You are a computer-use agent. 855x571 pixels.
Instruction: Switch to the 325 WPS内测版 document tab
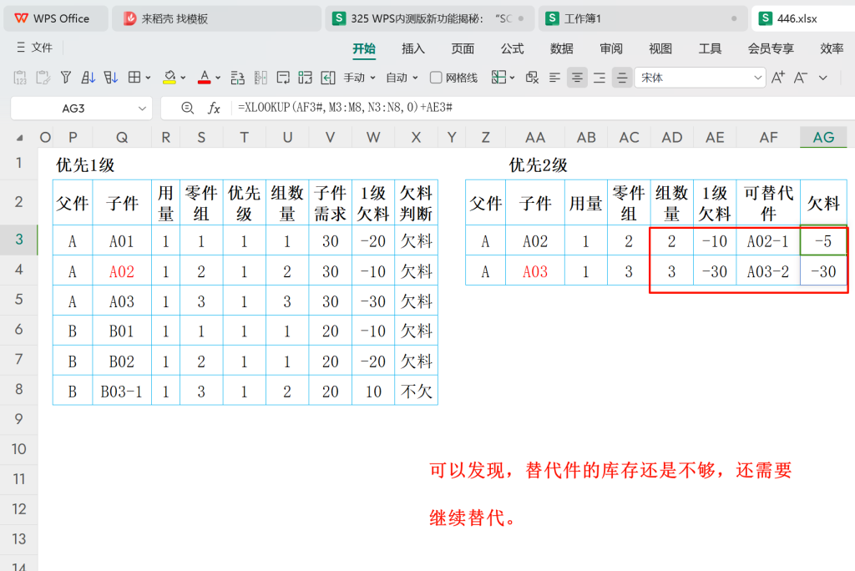click(x=428, y=18)
